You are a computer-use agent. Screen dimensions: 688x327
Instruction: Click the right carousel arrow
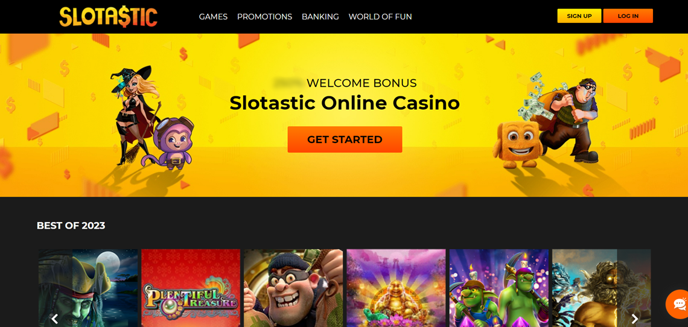634,319
